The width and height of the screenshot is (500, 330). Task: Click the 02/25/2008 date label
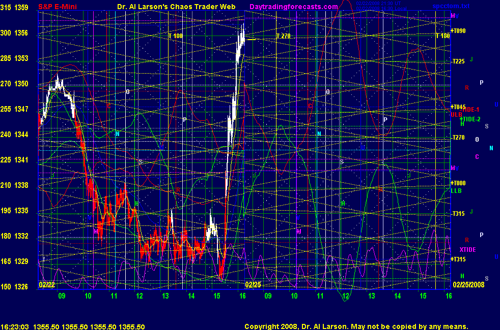pos(468,284)
